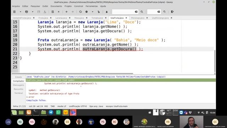The height and width of the screenshot is (128, 227).
Task: Clear the search field with its backspace icon
Action: [136, 12]
